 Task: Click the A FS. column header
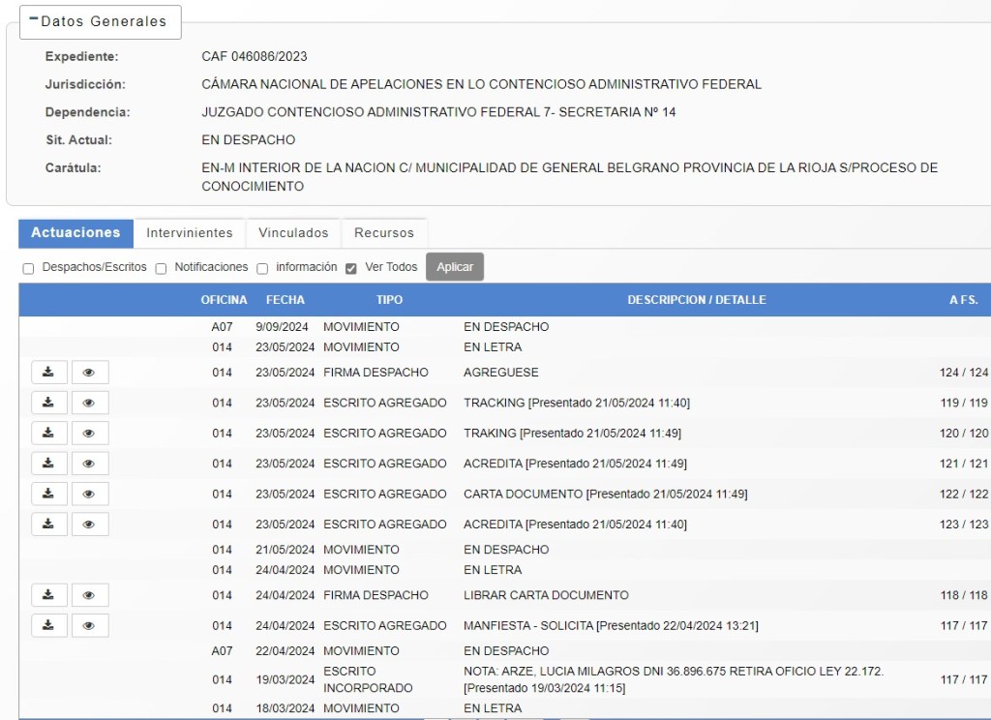pos(963,300)
